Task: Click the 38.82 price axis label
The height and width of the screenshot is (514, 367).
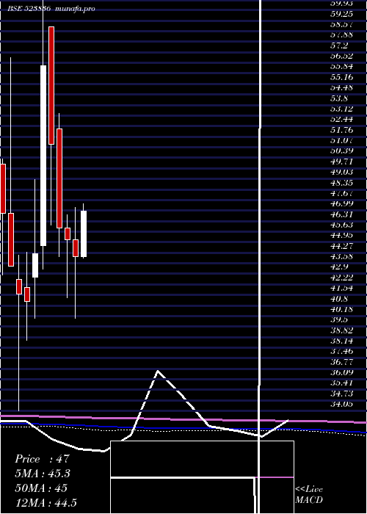Action: (341, 330)
